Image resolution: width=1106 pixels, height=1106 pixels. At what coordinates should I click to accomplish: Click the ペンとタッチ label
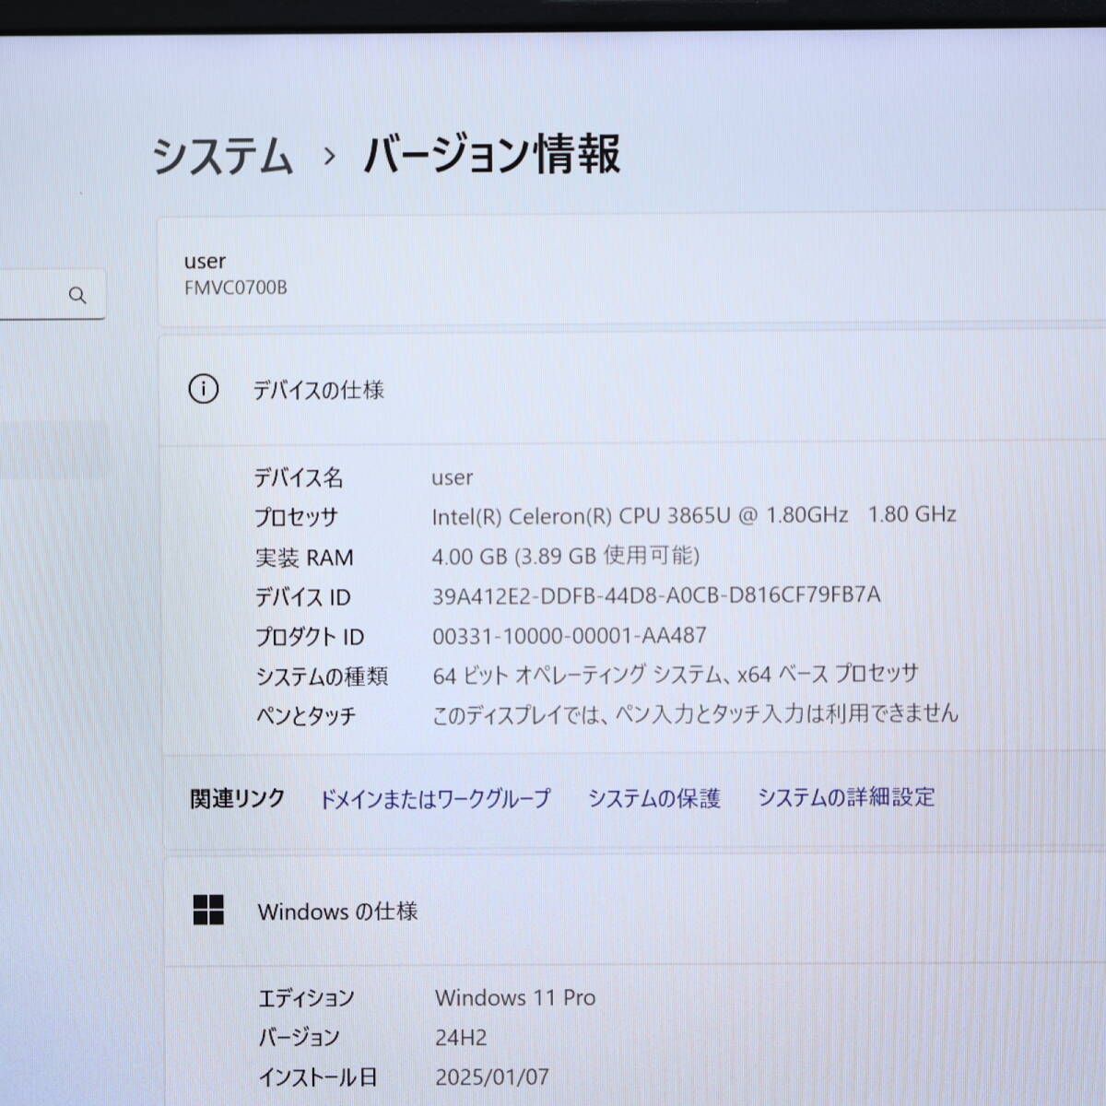coord(306,716)
